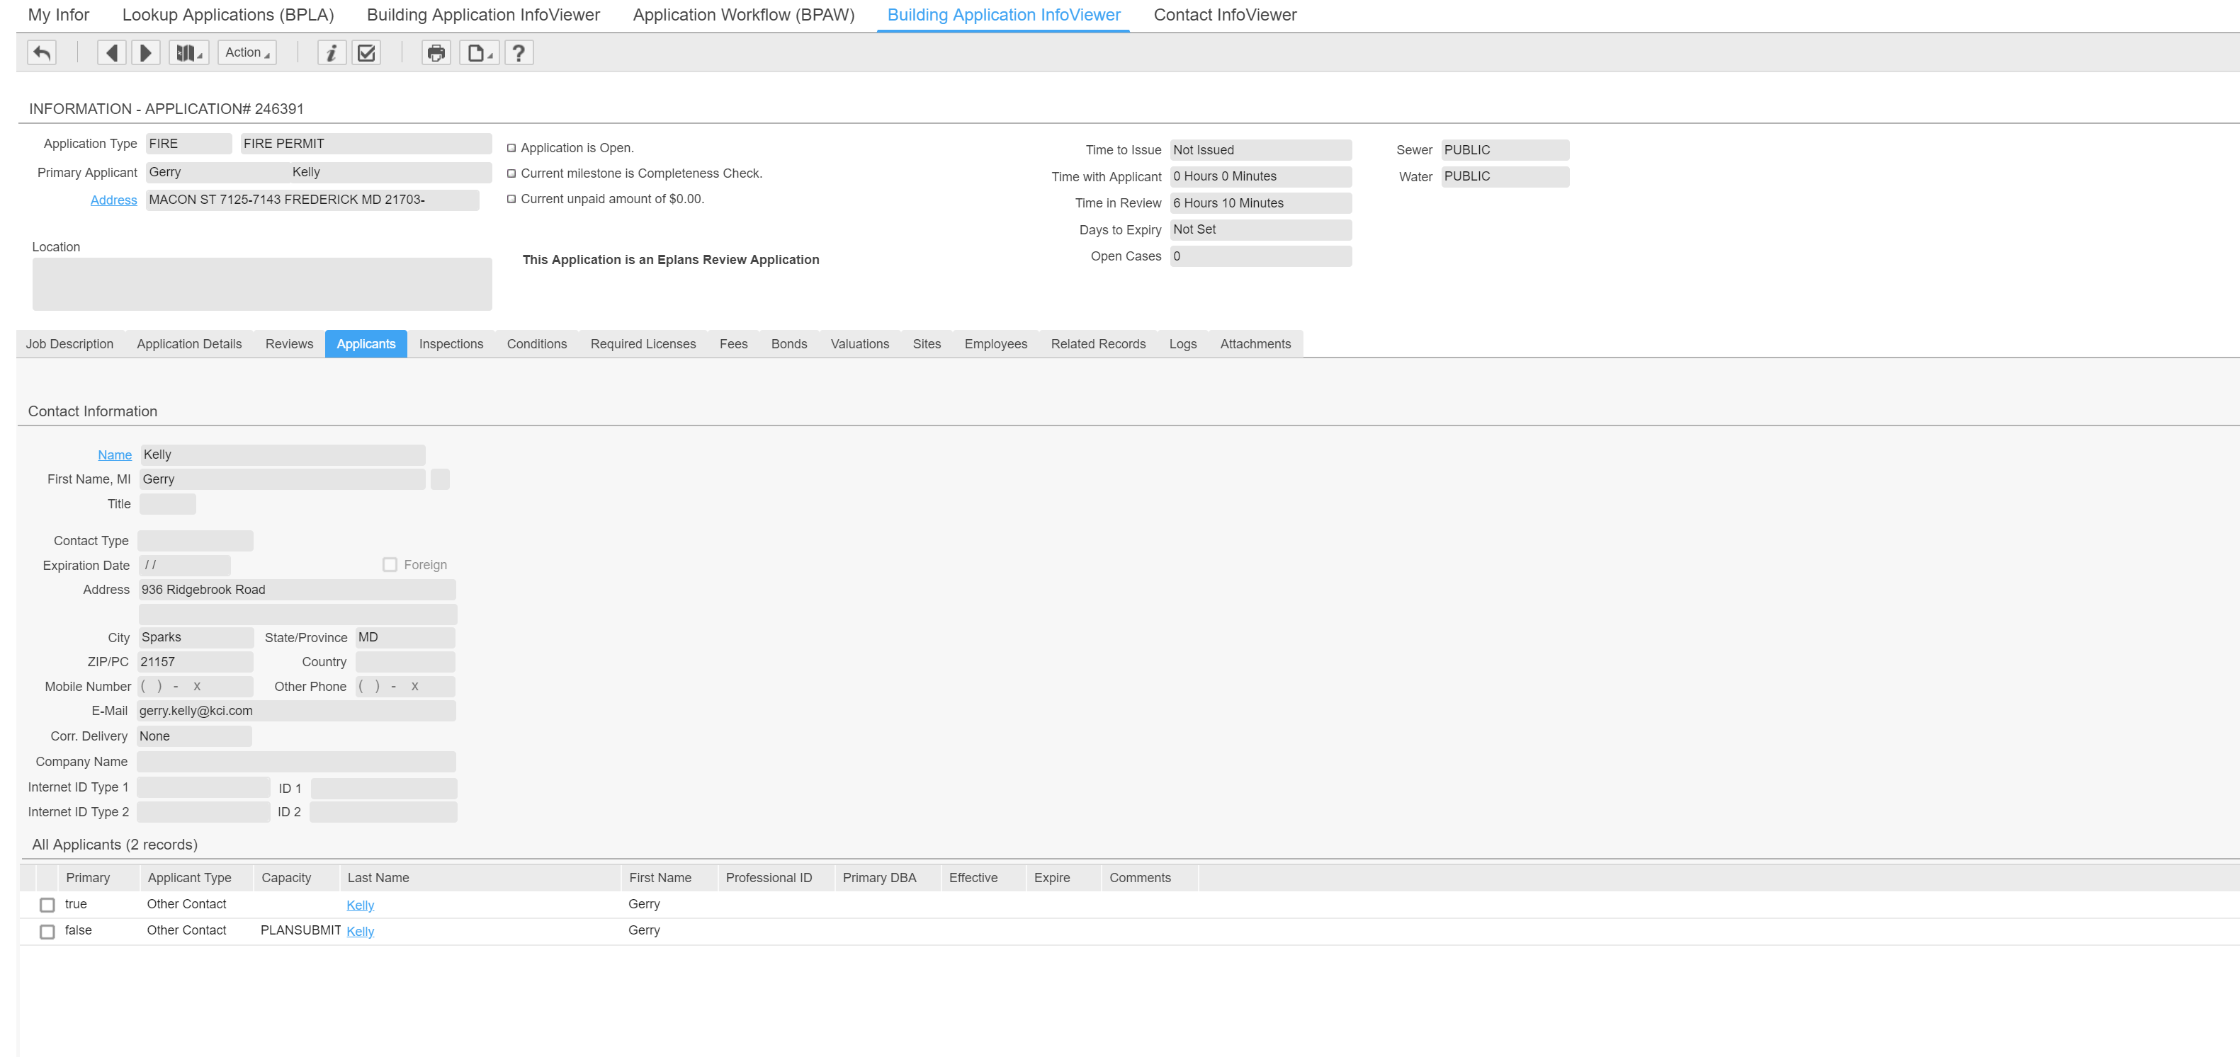This screenshot has height=1057, width=2240.
Task: Open the Job Description tab
Action: point(69,344)
